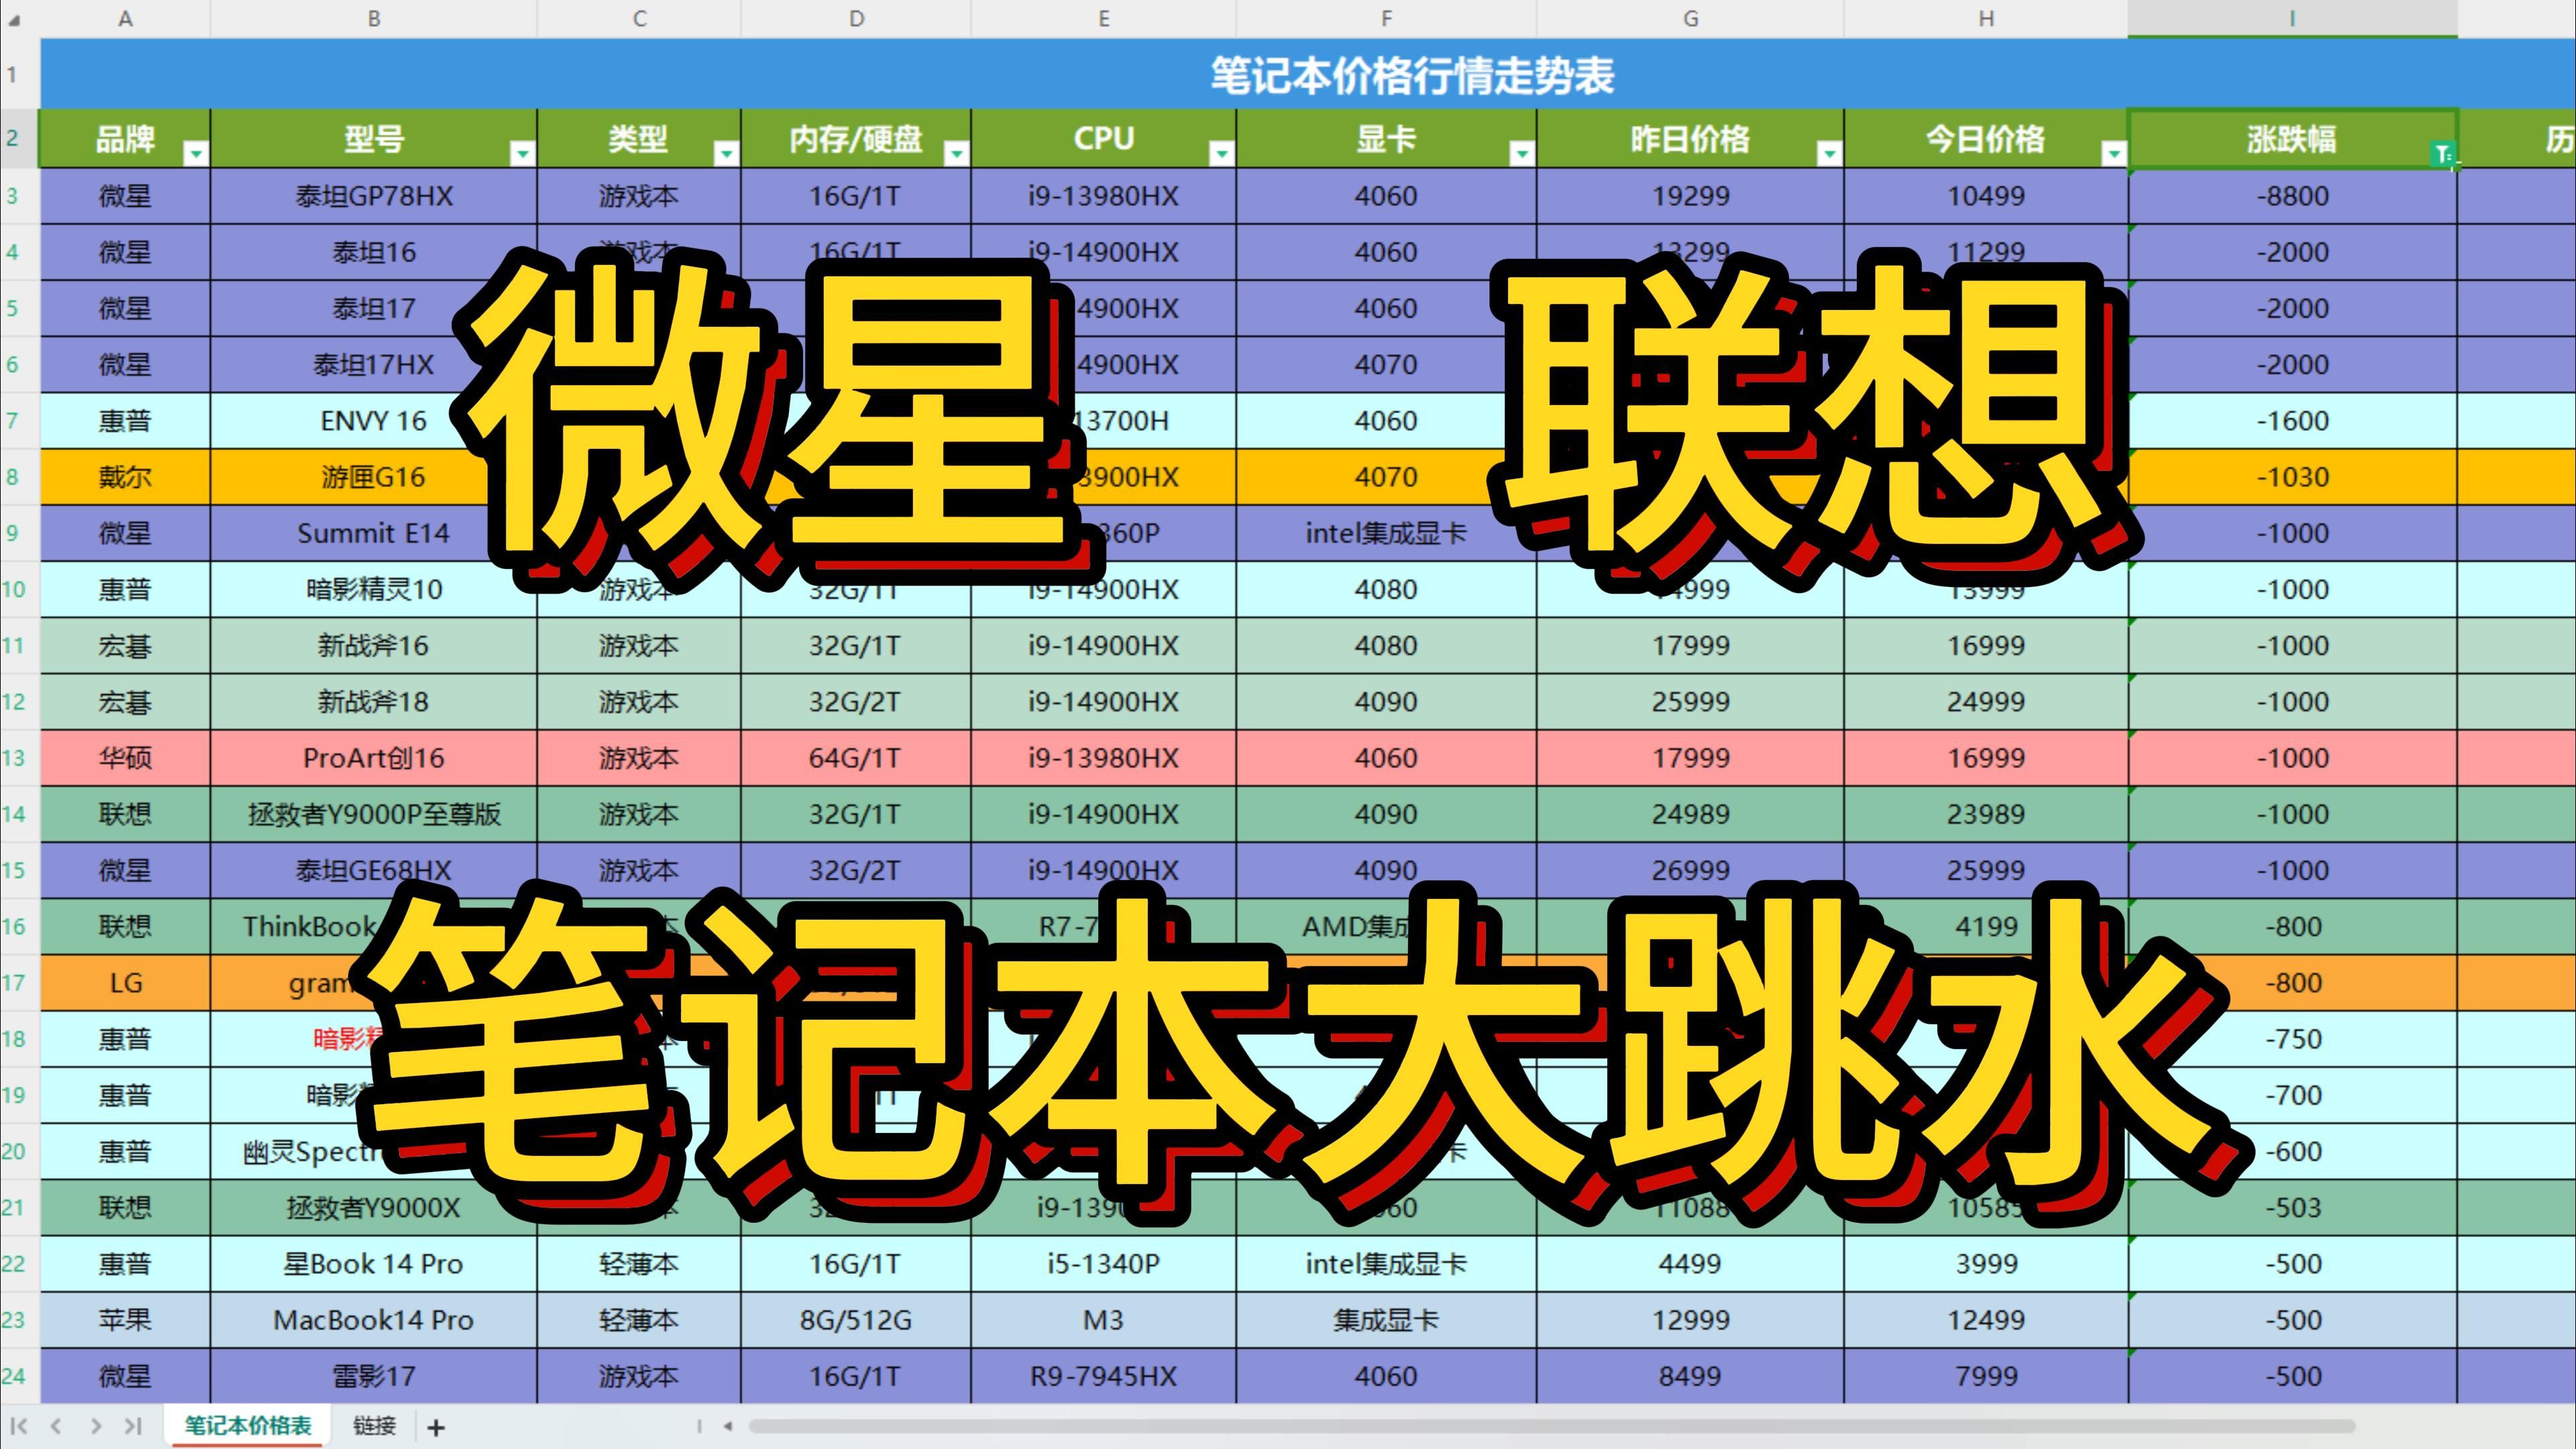
Task: Select the 12499 today price cell
Action: pyautogui.click(x=1985, y=1319)
